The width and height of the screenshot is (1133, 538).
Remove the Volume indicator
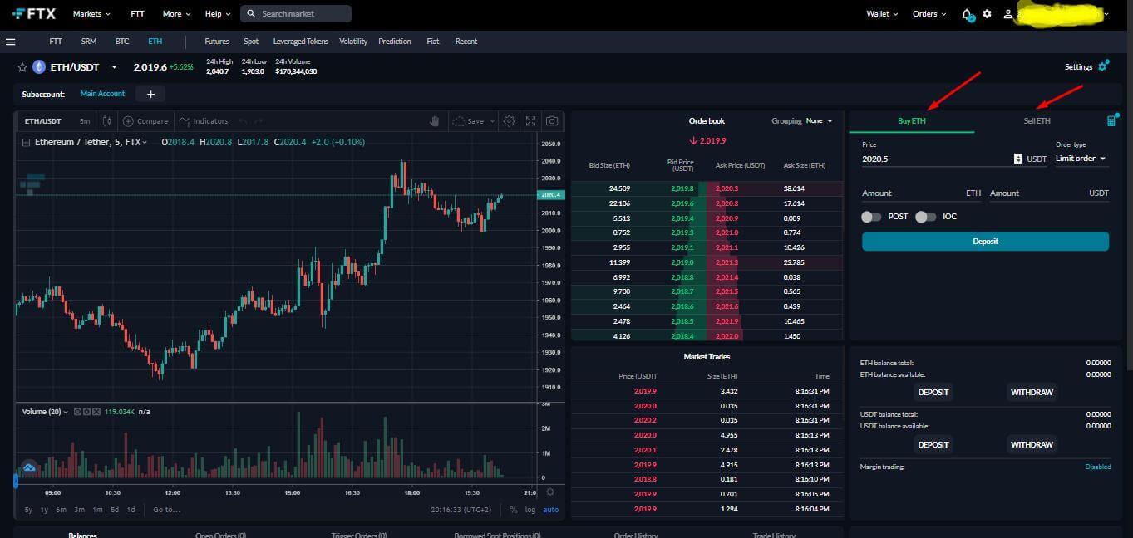[96, 412]
